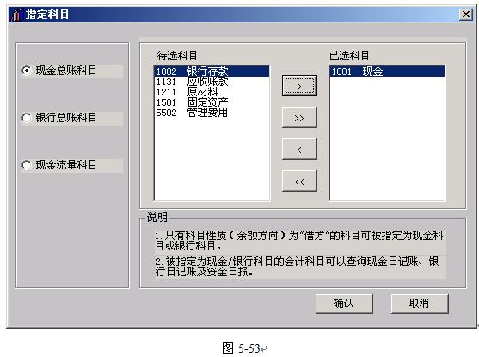This screenshot has height=357, width=479.
Task: Click the app icon in title bar
Action: (16, 15)
